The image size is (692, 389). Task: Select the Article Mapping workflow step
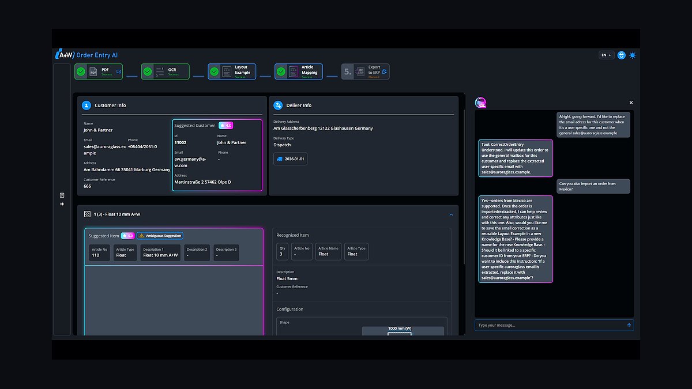click(x=298, y=71)
